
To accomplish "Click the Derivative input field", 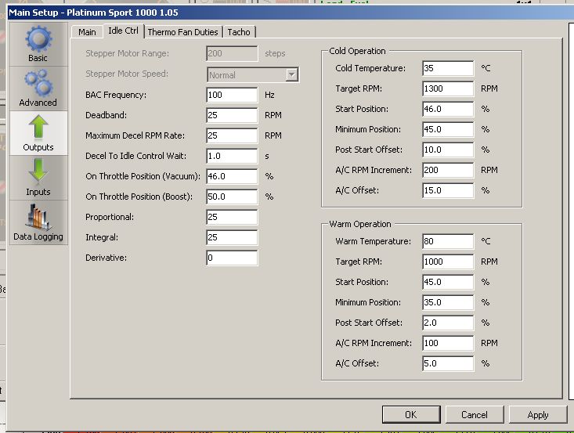I will point(232,258).
